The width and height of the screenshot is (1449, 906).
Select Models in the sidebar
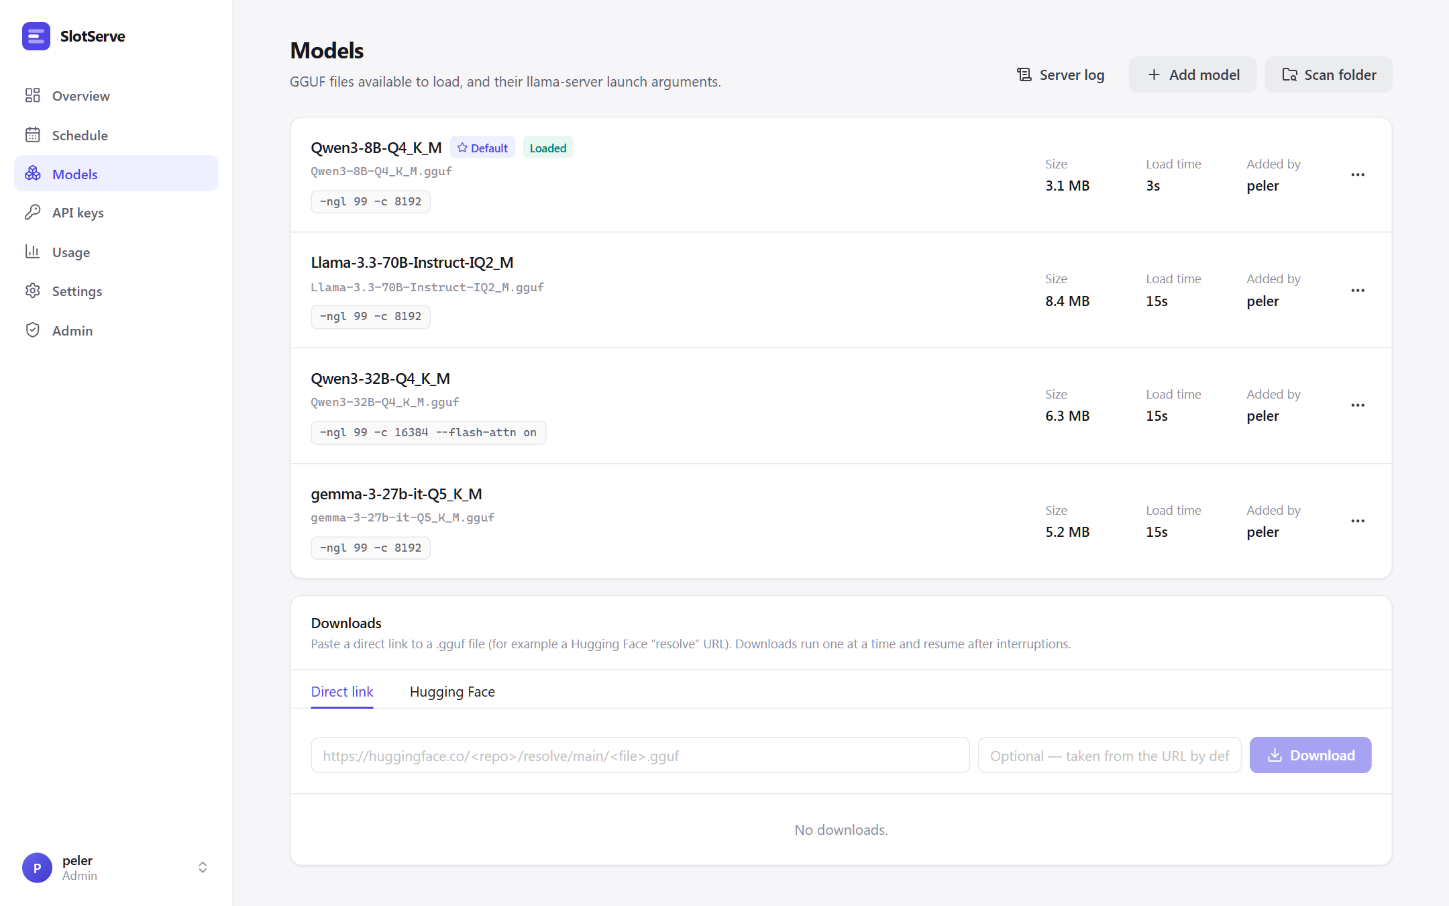point(116,174)
